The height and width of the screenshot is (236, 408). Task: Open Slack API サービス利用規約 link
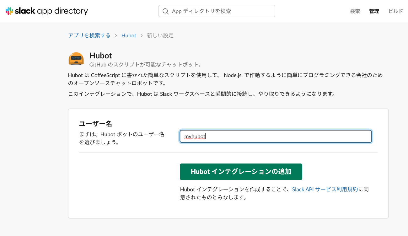pyautogui.click(x=325, y=189)
